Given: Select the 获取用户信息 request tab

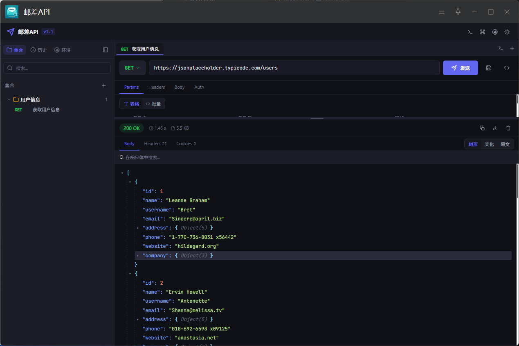Looking at the screenshot, I should (140, 49).
